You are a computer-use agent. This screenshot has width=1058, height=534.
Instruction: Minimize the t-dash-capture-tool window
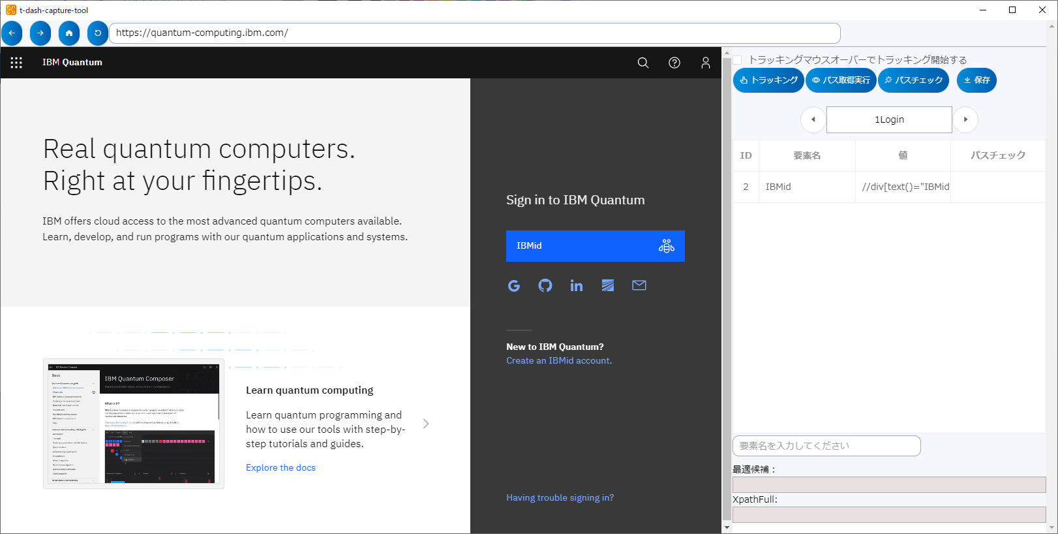tap(983, 10)
